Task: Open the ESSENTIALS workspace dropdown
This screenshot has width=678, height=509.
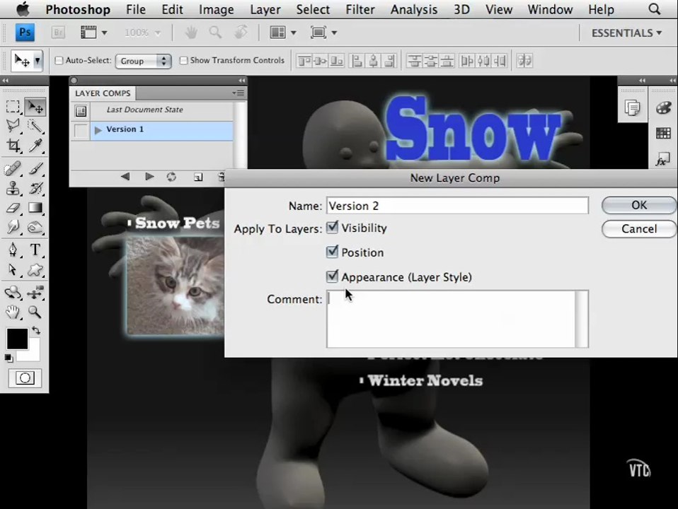Action: point(626,33)
